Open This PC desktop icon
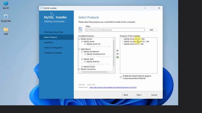The height and width of the screenshot is (113, 202). (x=6, y=5)
